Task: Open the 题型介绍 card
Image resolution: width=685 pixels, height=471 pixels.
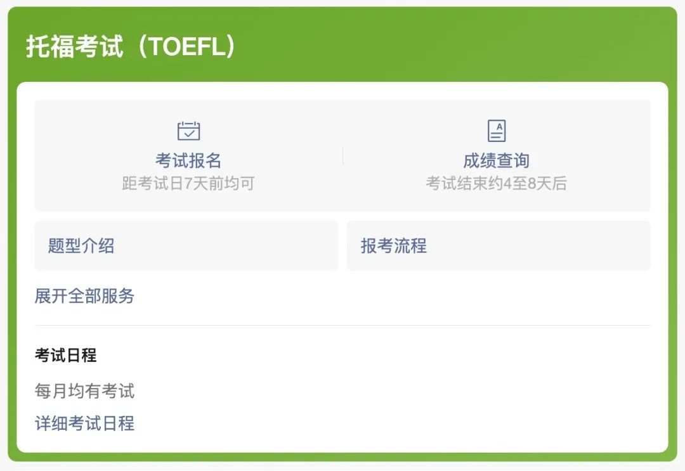Action: (x=186, y=246)
